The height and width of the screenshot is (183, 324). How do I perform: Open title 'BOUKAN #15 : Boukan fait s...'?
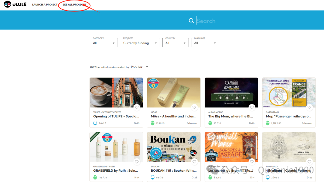(174, 171)
